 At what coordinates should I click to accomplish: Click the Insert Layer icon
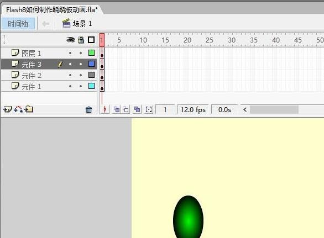click(x=7, y=109)
